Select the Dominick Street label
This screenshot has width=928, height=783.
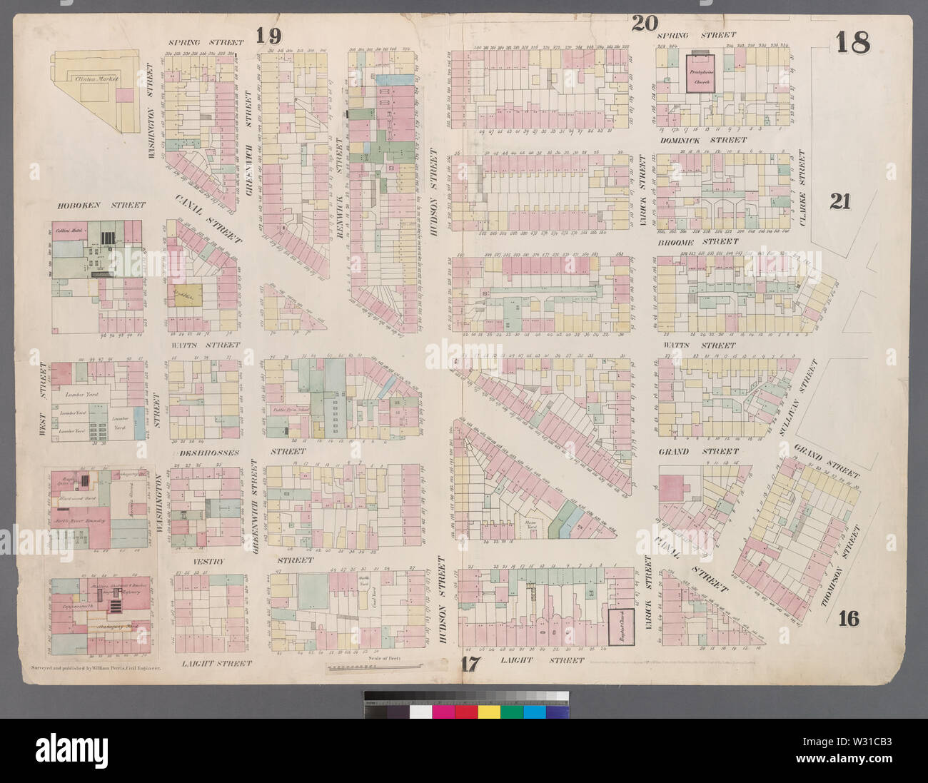pyautogui.click(x=703, y=140)
